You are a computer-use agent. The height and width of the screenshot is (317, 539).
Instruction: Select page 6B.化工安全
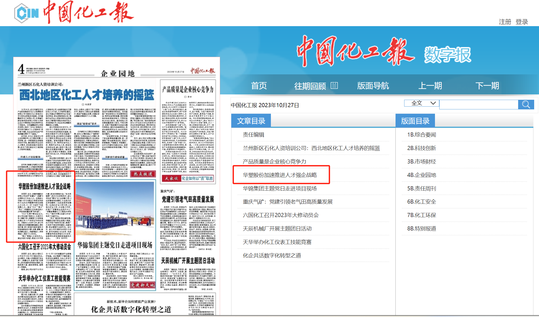click(421, 202)
